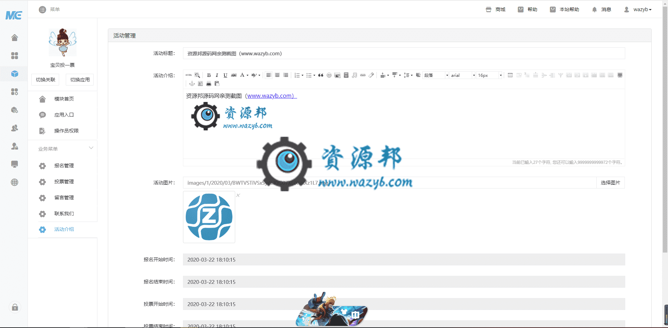Image resolution: width=668 pixels, height=328 pixels.
Task: Open line spacing dropdown
Action: tap(412, 75)
